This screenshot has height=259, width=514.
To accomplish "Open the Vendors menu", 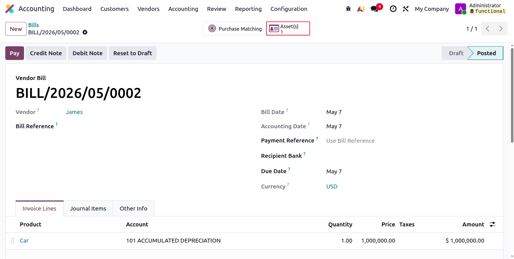I will [148, 9].
